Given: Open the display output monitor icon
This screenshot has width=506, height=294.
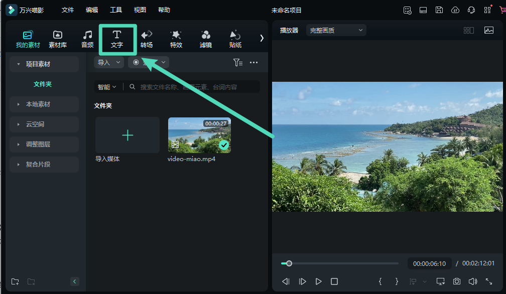Looking at the screenshot, I should point(441,281).
